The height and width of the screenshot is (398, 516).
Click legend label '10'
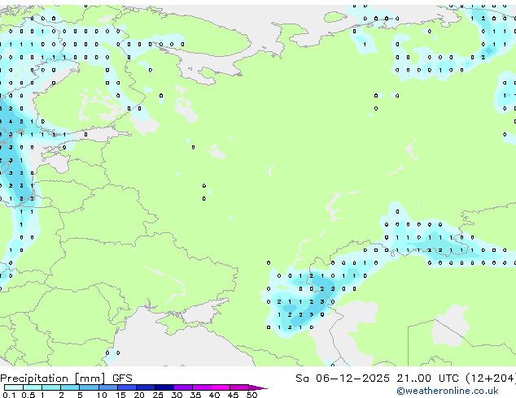tap(102, 395)
